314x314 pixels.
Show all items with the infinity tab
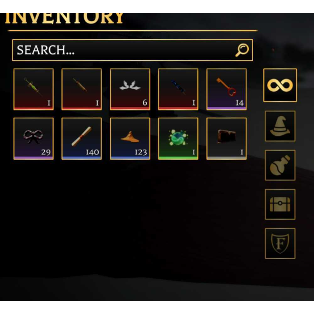280,85
